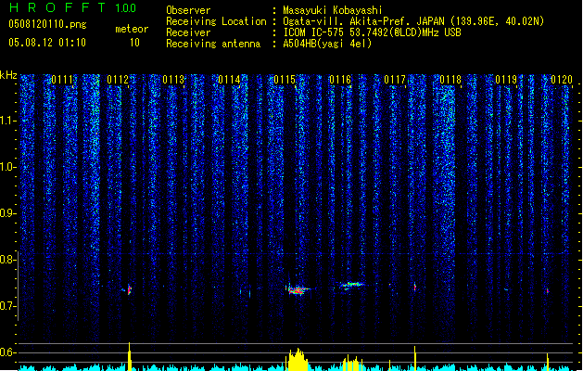Click the meteor echo at 0112
The height and width of the screenshot is (371, 583).
(x=128, y=289)
